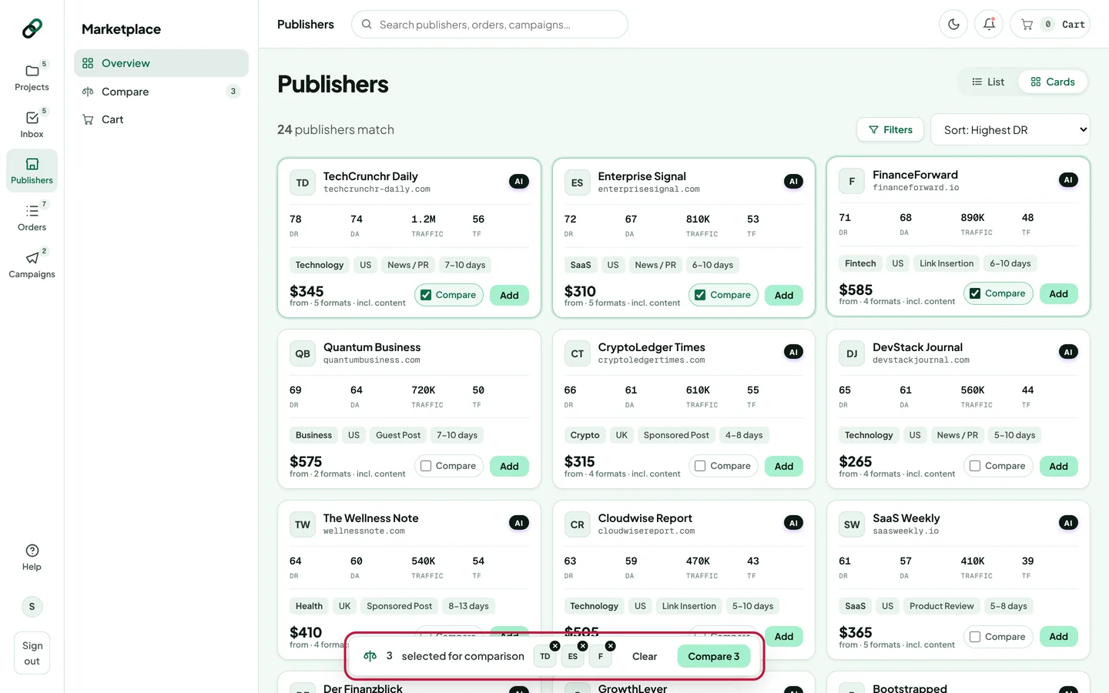Focus the publishers search field
This screenshot has height=693, width=1109.
tap(490, 25)
